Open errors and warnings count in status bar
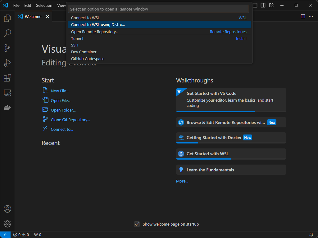This screenshot has width=318, height=238. (x=21, y=235)
